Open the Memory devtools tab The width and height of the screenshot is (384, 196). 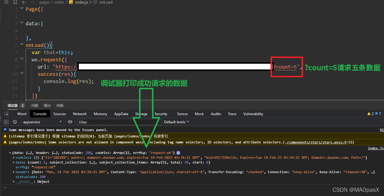pyautogui.click(x=101, y=114)
